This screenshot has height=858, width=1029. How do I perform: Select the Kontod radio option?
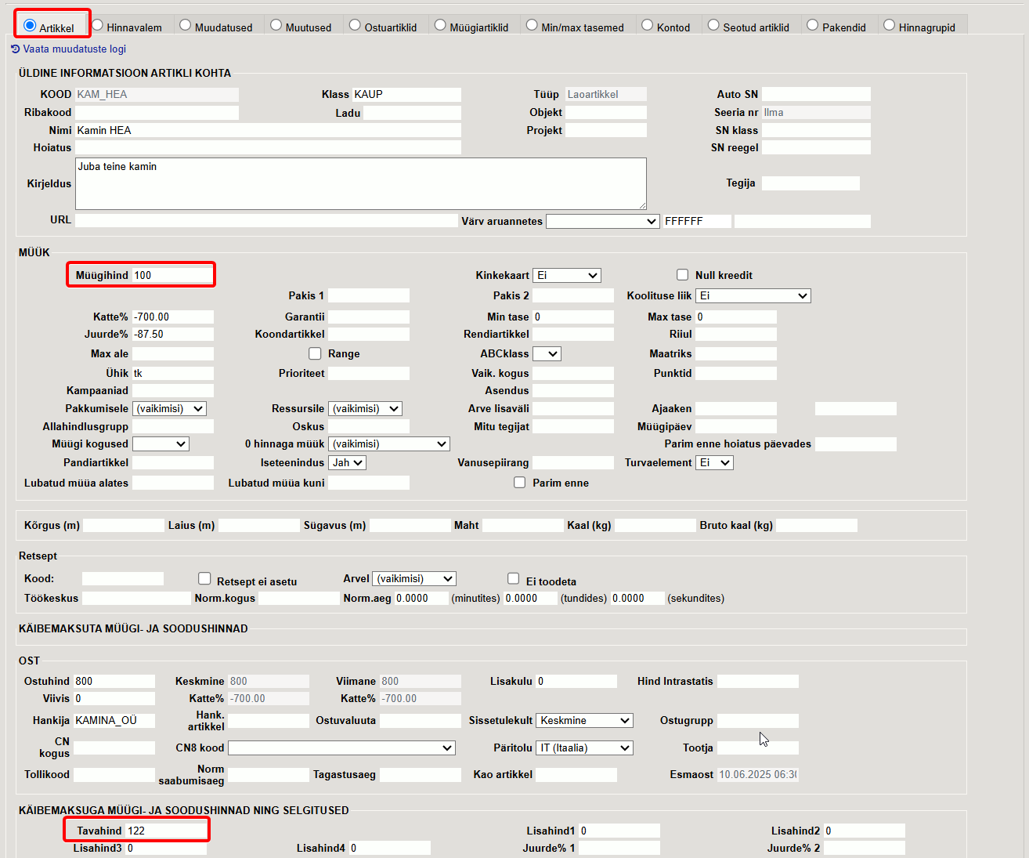(x=647, y=25)
